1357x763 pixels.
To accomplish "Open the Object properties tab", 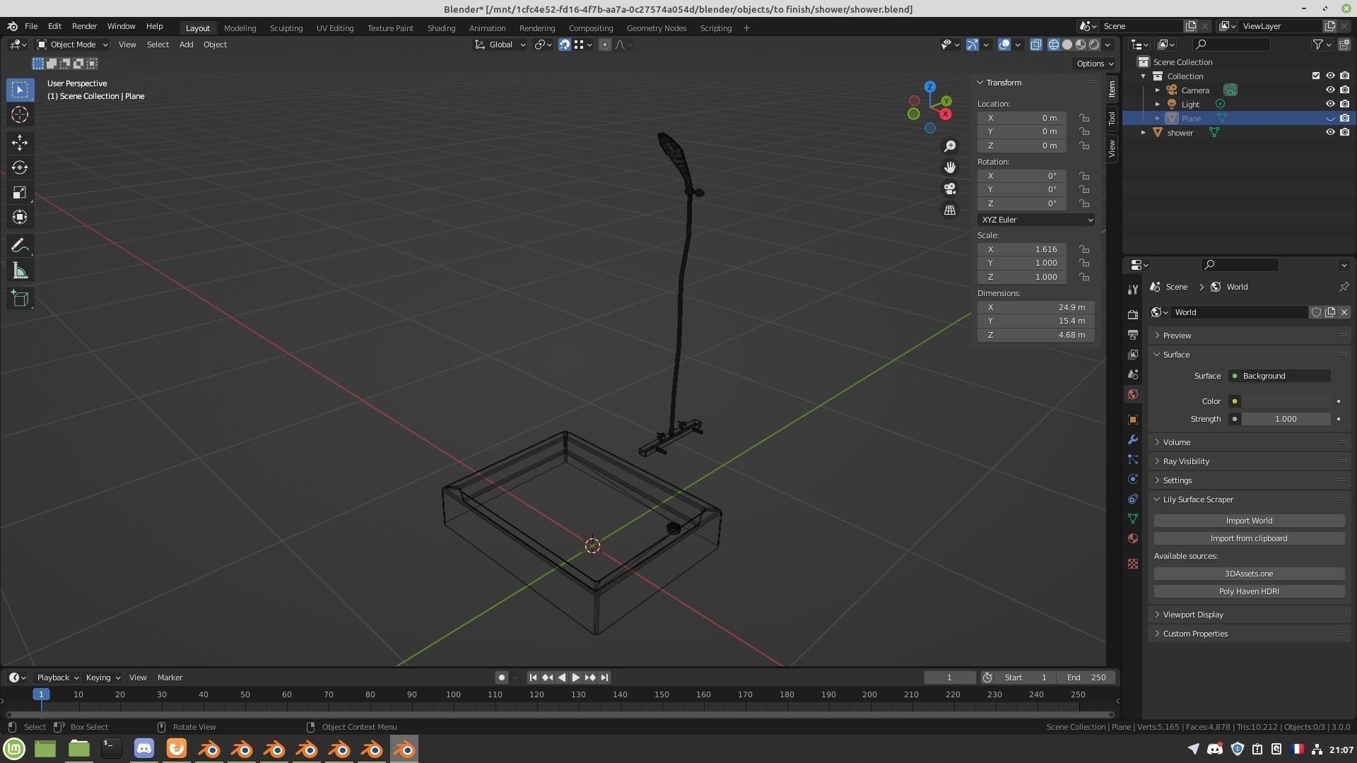I will pyautogui.click(x=1133, y=420).
